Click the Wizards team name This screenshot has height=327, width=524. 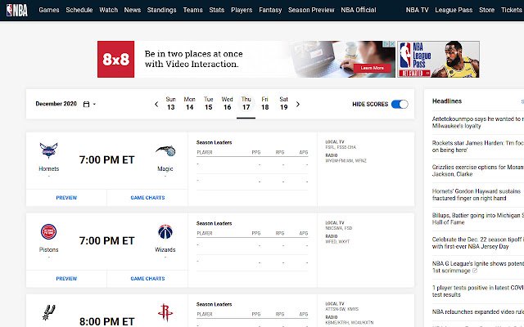point(165,249)
